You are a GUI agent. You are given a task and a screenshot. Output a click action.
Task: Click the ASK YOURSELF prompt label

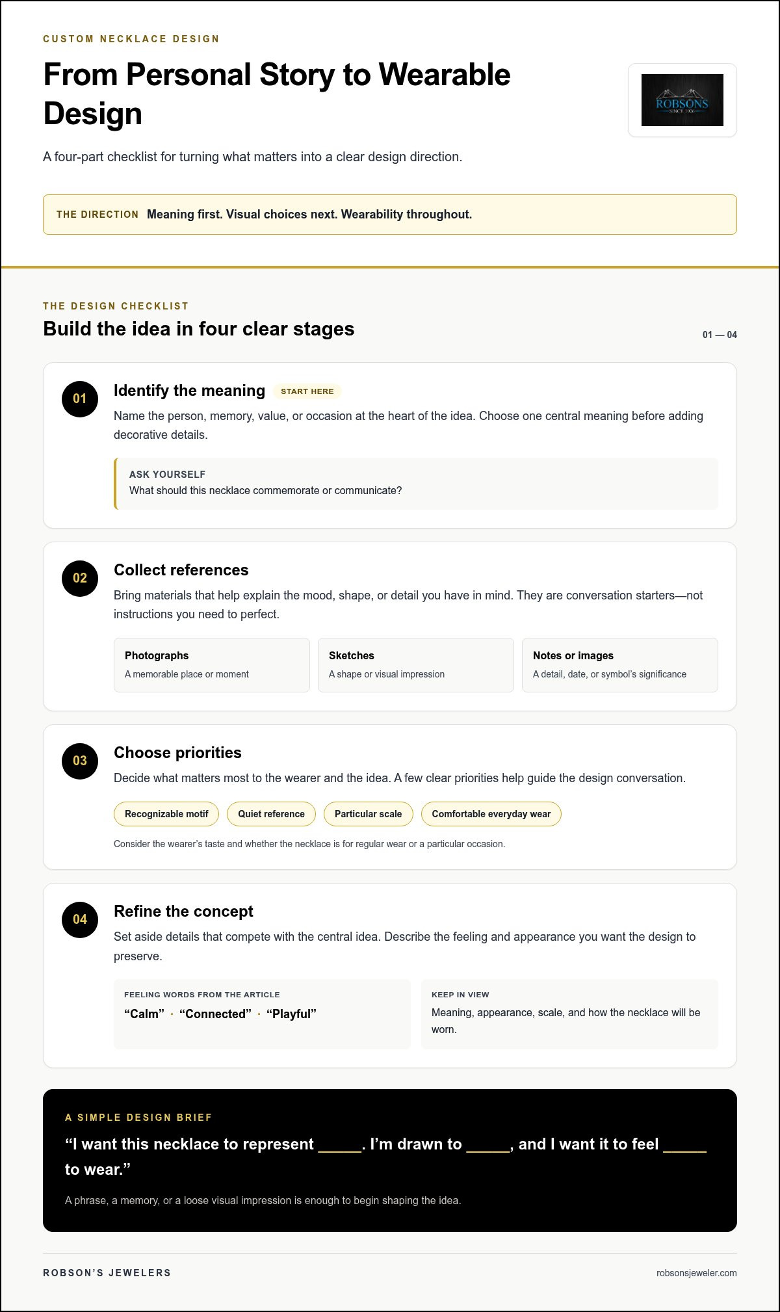(x=167, y=475)
